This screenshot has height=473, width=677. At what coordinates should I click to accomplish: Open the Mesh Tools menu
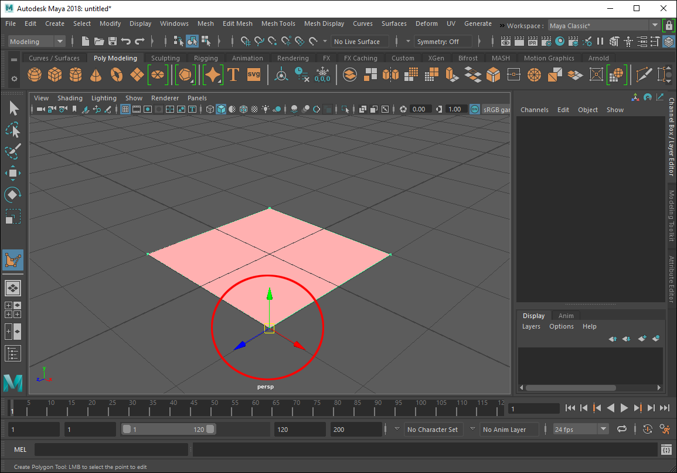coord(278,23)
